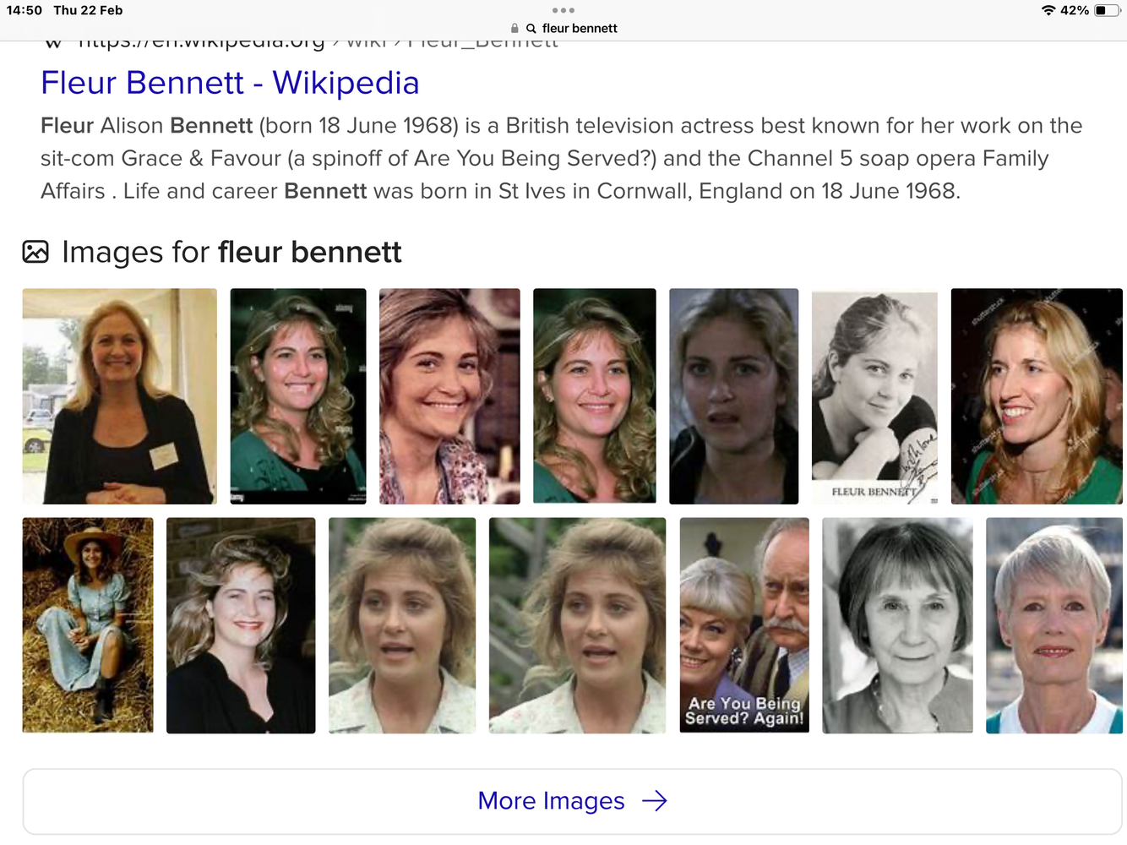Tap the battery status icon
This screenshot has width=1127, height=845.
(1107, 10)
